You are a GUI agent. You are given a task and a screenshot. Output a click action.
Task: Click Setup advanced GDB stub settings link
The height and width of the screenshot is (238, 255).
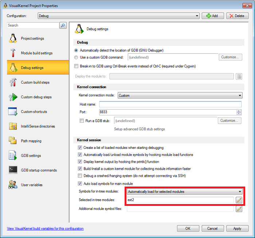[x=140, y=129]
